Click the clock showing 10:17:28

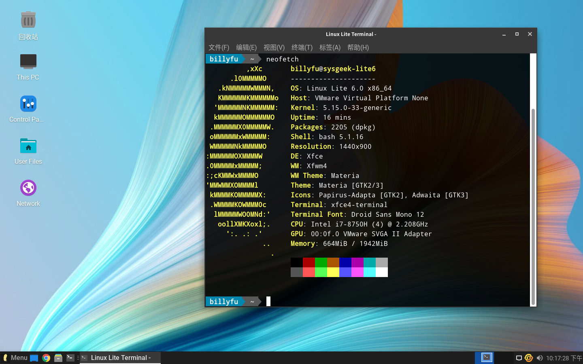click(x=564, y=358)
